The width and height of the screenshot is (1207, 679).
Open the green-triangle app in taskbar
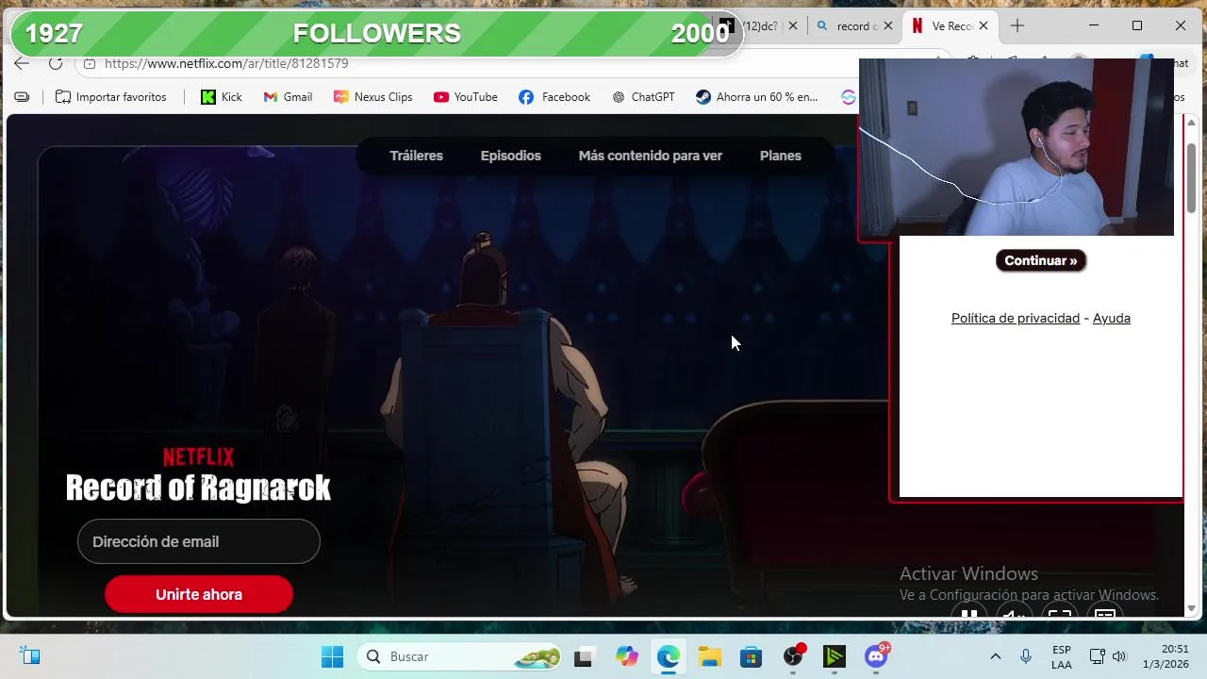click(835, 656)
